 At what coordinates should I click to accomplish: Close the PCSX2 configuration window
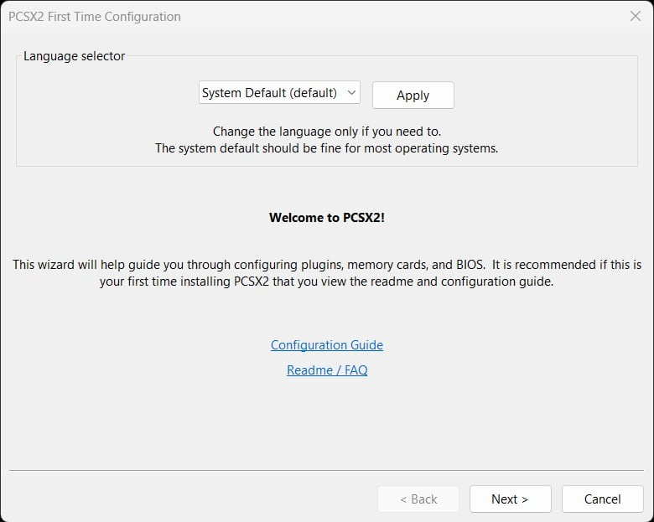coord(636,16)
